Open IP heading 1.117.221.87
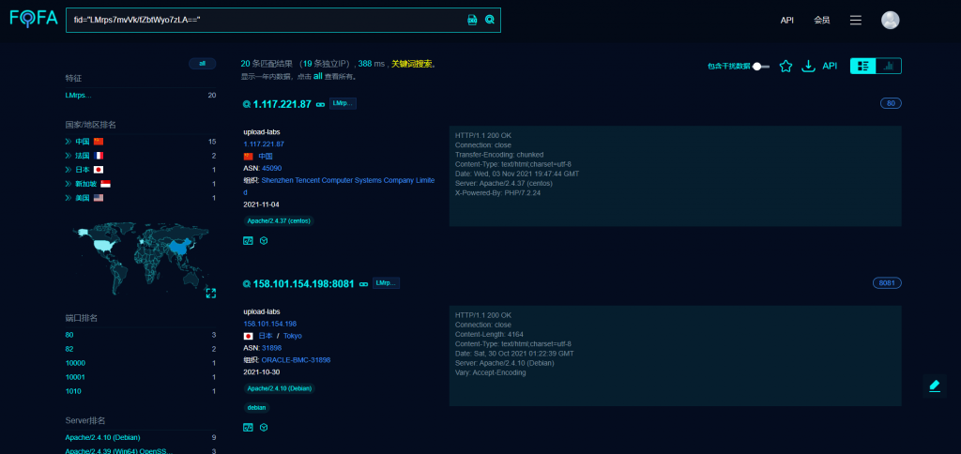 282,104
